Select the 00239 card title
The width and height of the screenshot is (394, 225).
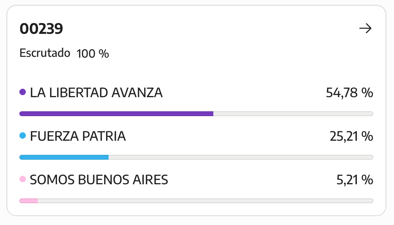coord(41,29)
